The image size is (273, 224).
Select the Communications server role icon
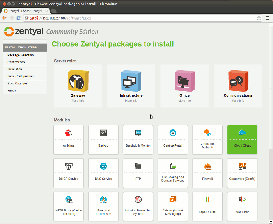(238, 81)
